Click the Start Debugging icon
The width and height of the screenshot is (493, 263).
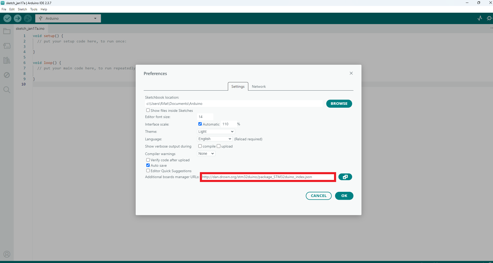click(x=28, y=18)
